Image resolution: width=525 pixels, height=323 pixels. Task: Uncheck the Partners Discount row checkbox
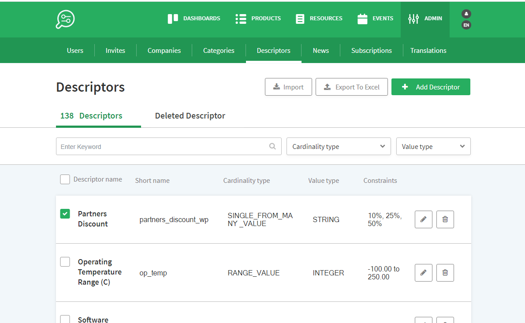65,214
